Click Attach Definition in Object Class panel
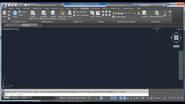This screenshot has height=104, width=185. (x=81, y=15)
